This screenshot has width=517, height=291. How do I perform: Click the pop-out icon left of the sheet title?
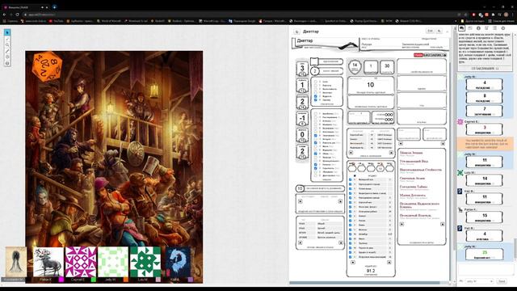296,32
